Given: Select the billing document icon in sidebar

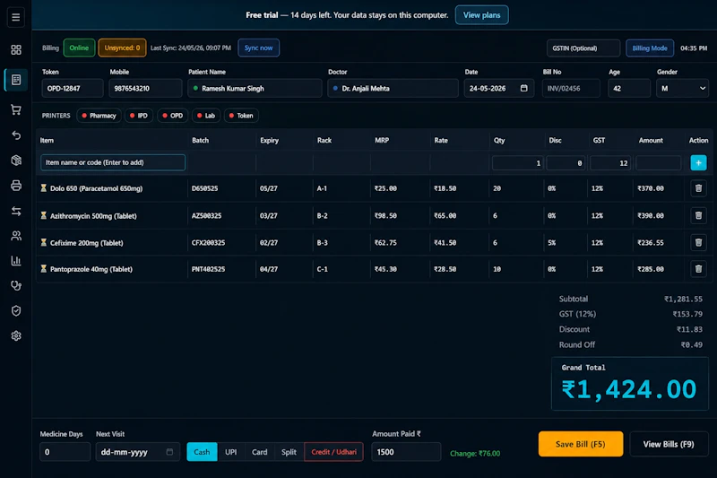Looking at the screenshot, I should (x=16, y=80).
